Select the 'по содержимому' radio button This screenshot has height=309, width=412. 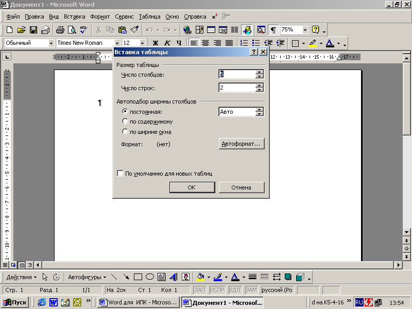click(x=125, y=122)
